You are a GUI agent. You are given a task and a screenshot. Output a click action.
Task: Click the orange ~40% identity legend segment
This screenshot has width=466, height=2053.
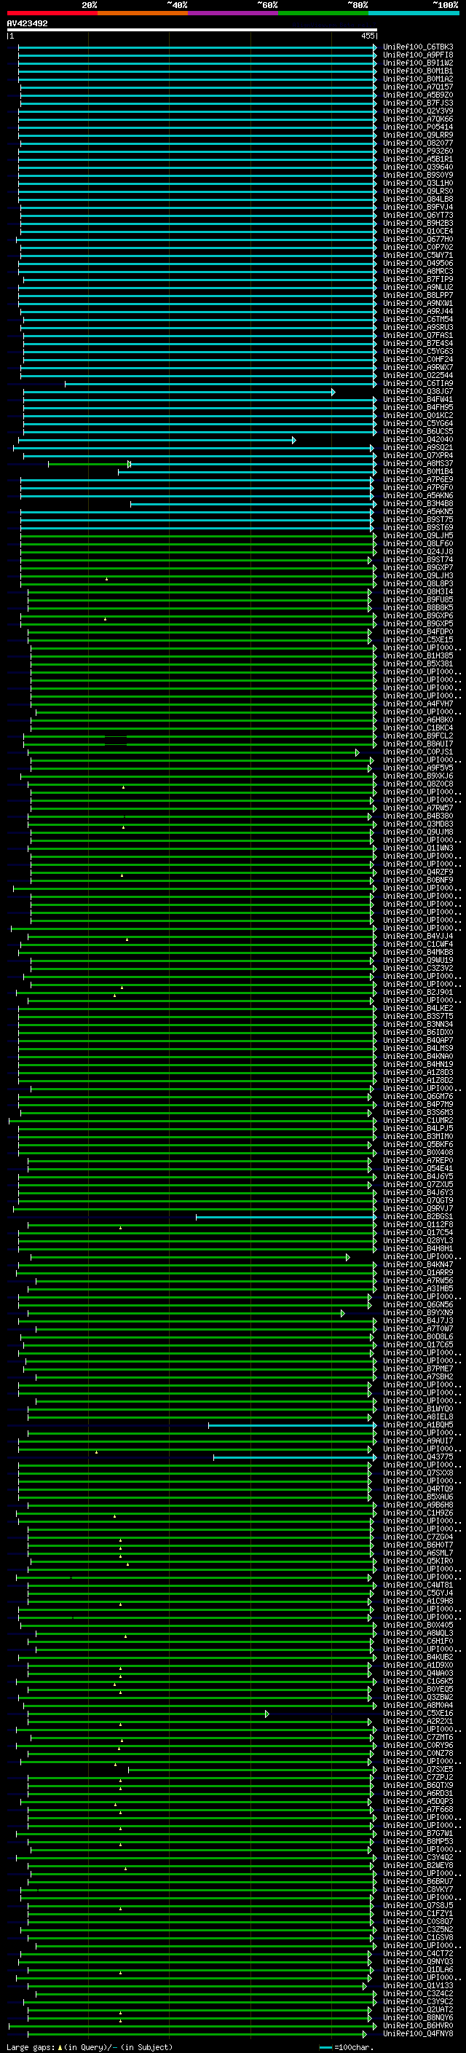pyautogui.click(x=143, y=14)
